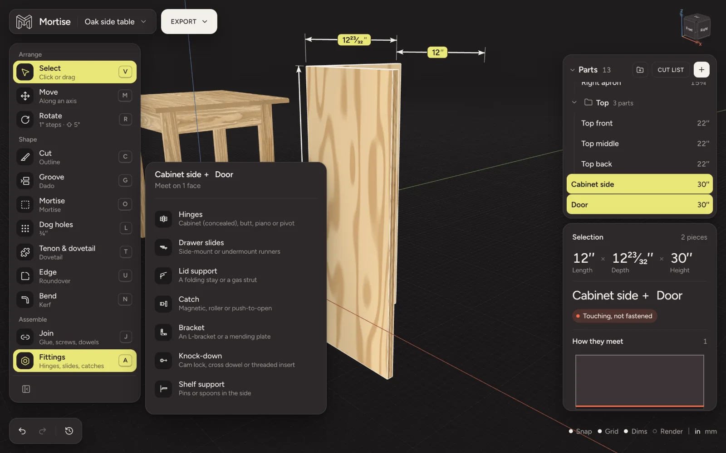The image size is (726, 453).
Task: Collapse the Parts panel chevron
Action: point(572,70)
